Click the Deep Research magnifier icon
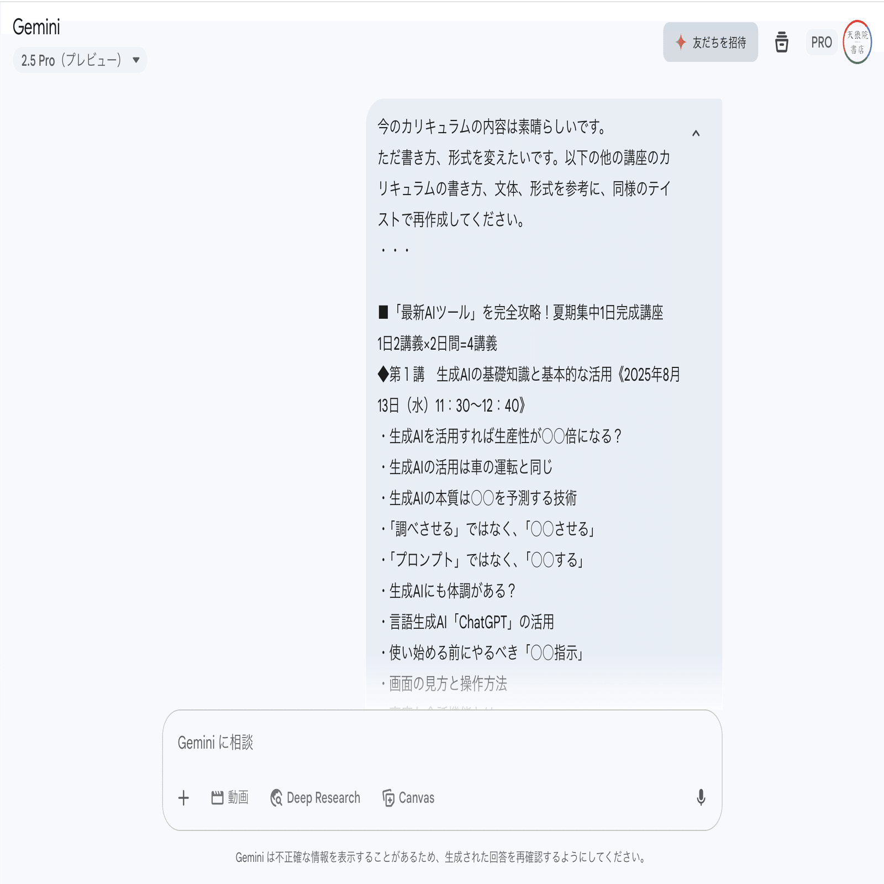Viewport: 884px width, 884px height. pyautogui.click(x=276, y=798)
